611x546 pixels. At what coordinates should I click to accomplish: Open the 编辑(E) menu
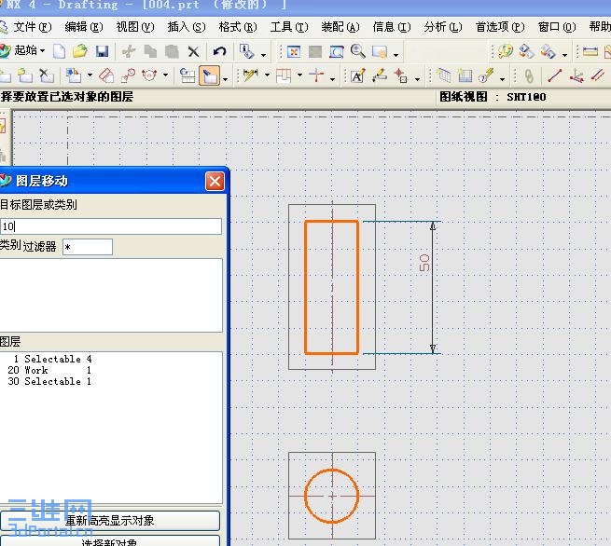[x=84, y=27]
